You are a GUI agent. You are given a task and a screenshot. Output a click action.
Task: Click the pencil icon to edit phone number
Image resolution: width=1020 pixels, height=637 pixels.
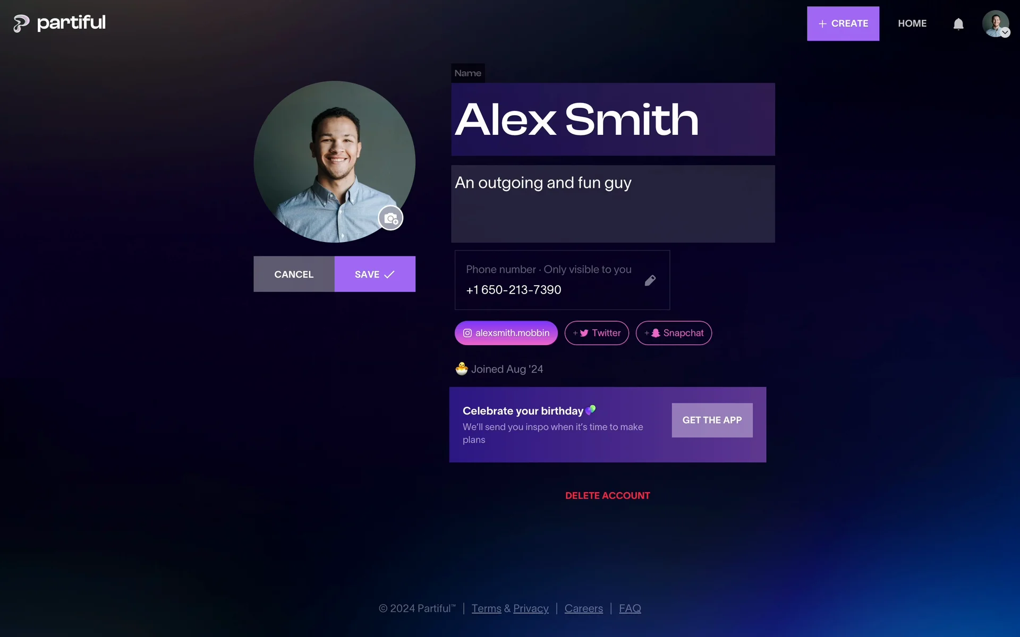650,280
